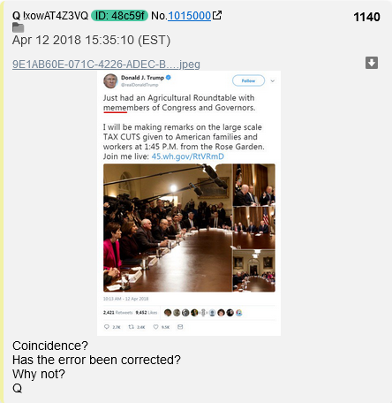This screenshot has width=392, height=403.
Task: Click the 1140 post number label
Action: (x=366, y=17)
